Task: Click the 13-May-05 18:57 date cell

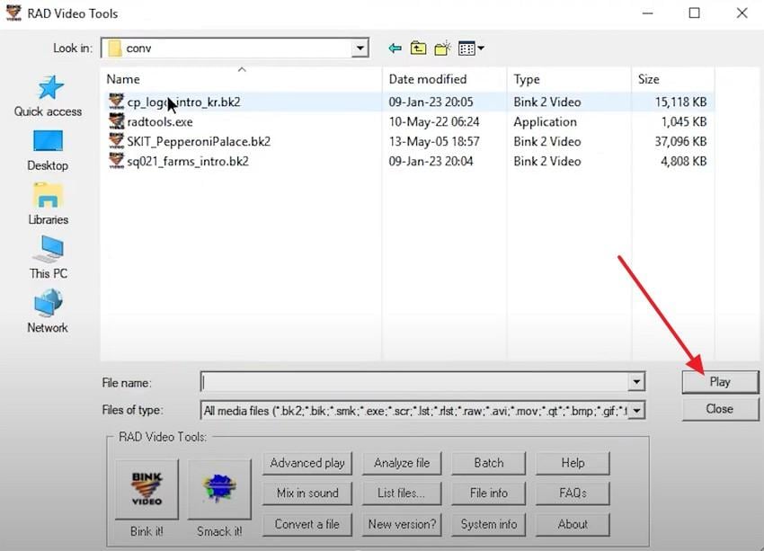Action: click(433, 142)
